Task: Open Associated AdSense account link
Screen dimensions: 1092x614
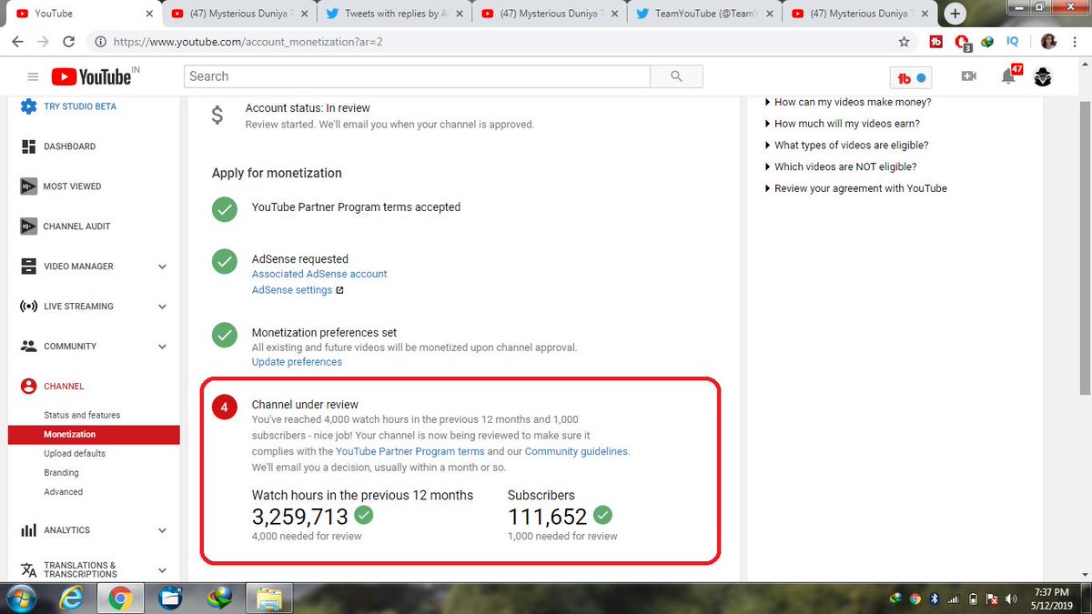Action: coord(319,274)
